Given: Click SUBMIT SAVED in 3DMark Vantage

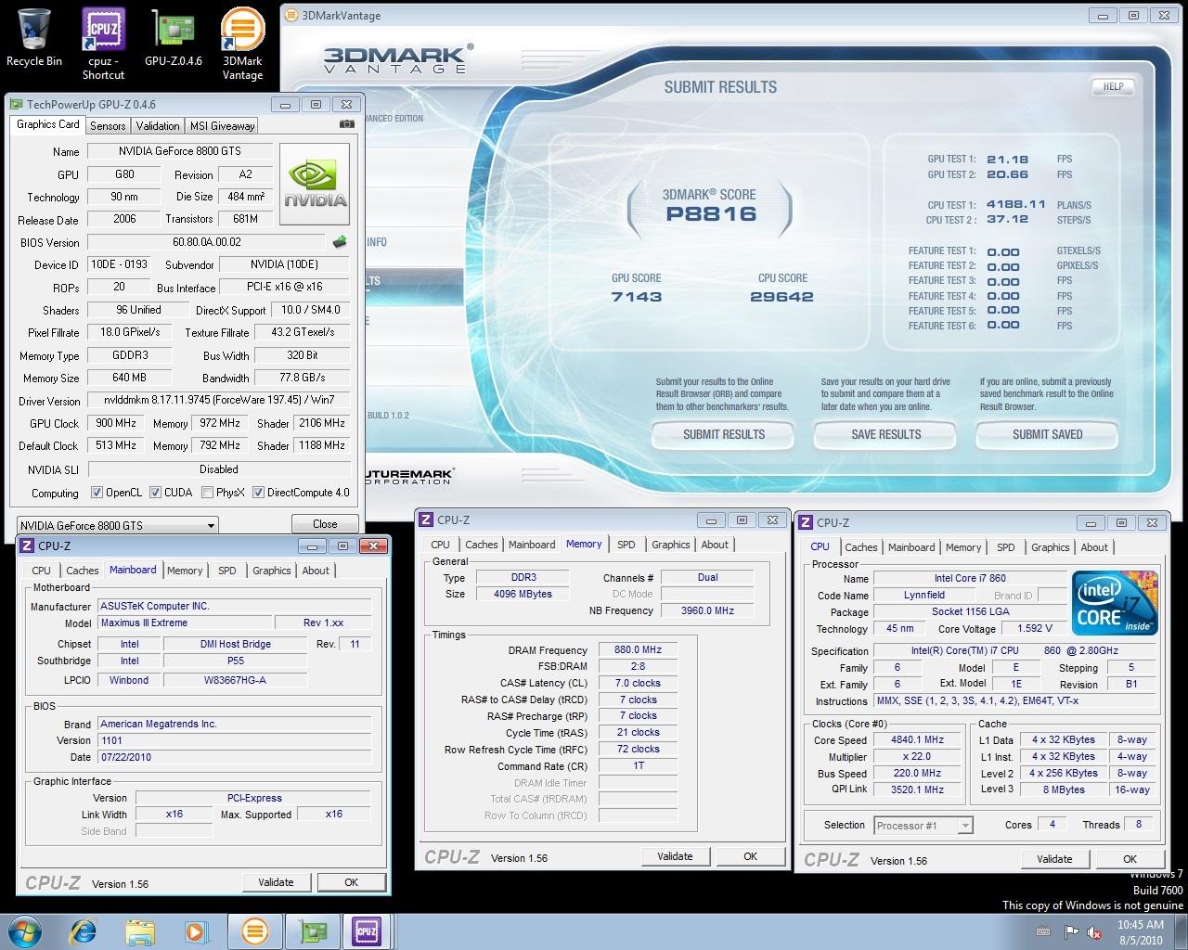Looking at the screenshot, I should 1047,434.
